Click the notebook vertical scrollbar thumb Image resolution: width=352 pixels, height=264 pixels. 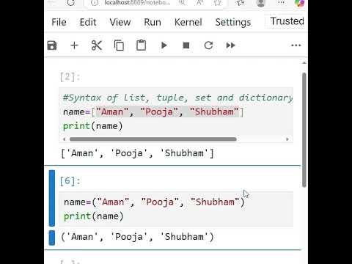[304, 130]
